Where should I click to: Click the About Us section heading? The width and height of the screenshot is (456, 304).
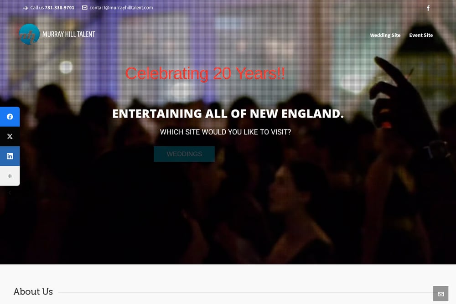(x=33, y=292)
